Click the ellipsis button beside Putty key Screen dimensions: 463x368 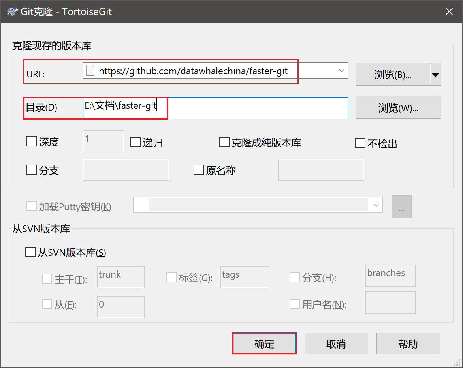pos(401,207)
